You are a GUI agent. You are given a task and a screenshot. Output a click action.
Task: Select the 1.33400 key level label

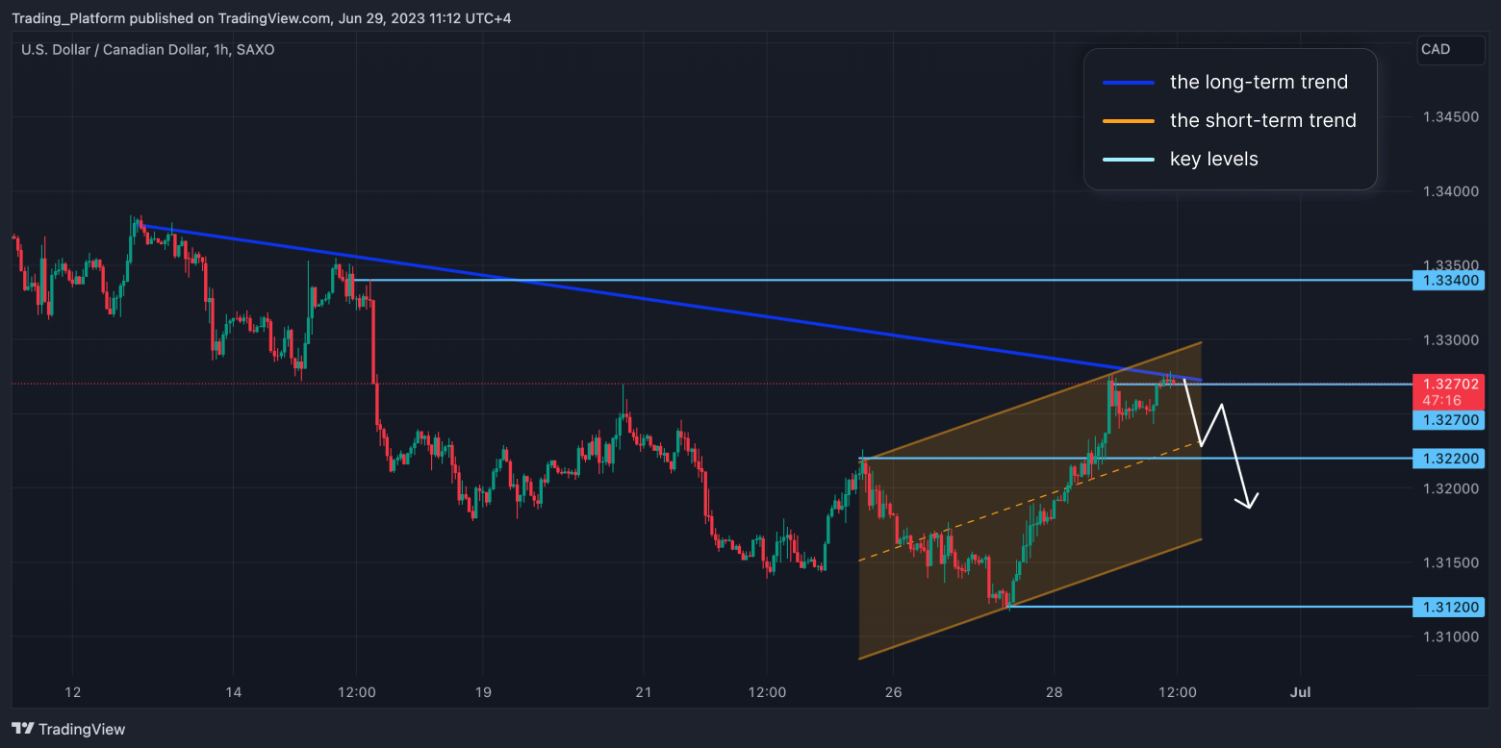pos(1448,281)
